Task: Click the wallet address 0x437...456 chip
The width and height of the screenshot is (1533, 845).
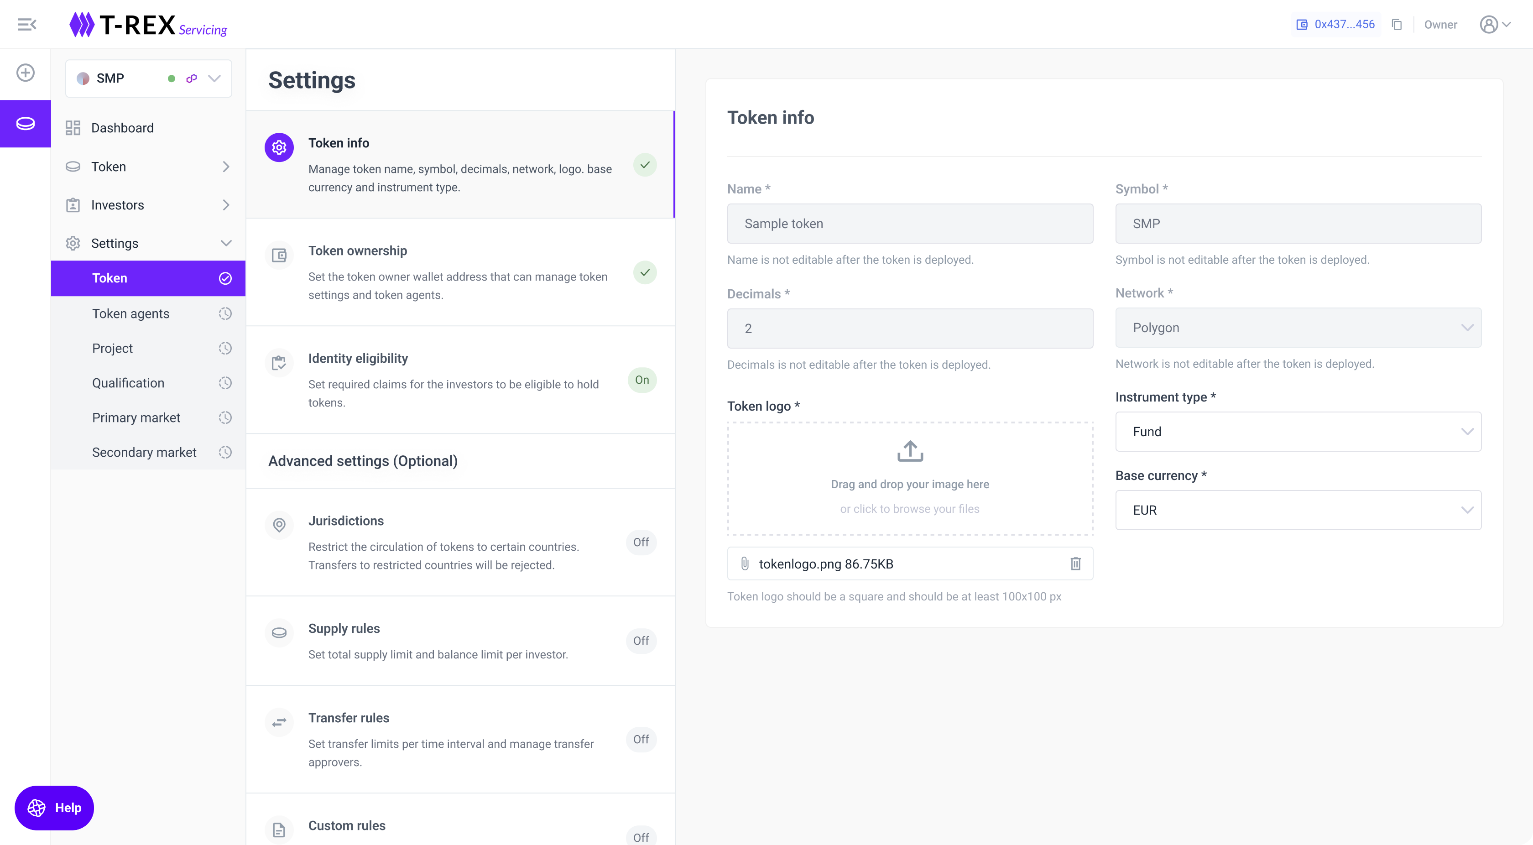Action: click(x=1336, y=24)
